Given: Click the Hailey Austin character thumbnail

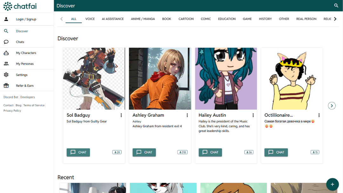Looking at the screenshot, I should coord(226,78).
